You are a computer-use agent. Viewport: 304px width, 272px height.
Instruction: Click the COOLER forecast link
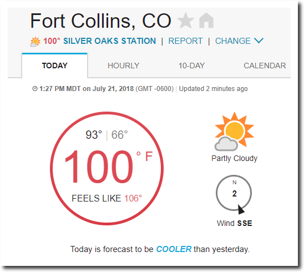[174, 249]
